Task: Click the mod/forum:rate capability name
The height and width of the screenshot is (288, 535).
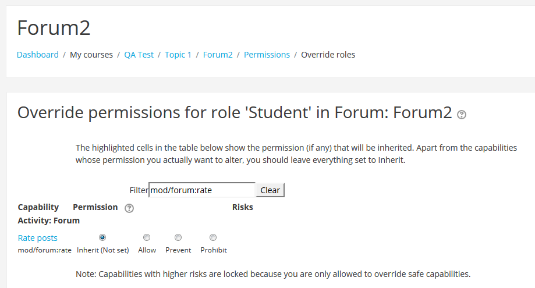Action: [45, 250]
